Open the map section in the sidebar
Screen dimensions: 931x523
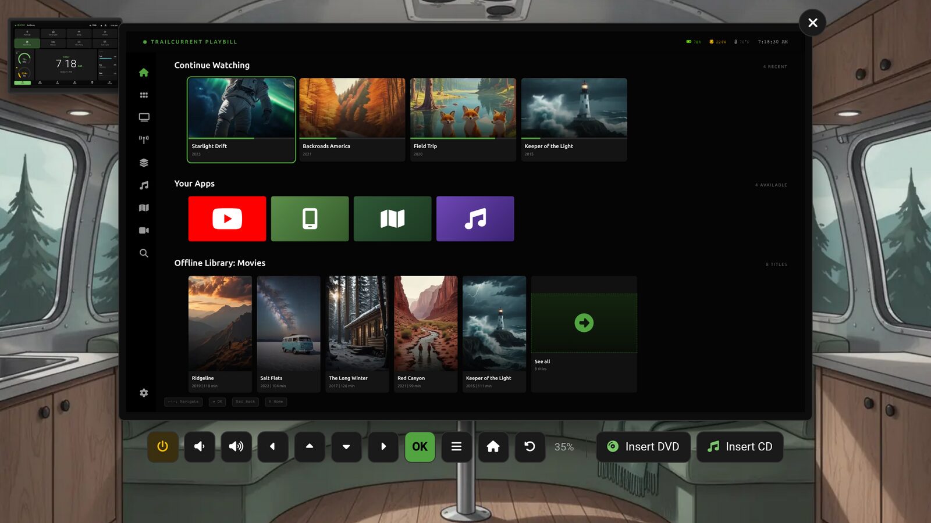[x=144, y=207]
